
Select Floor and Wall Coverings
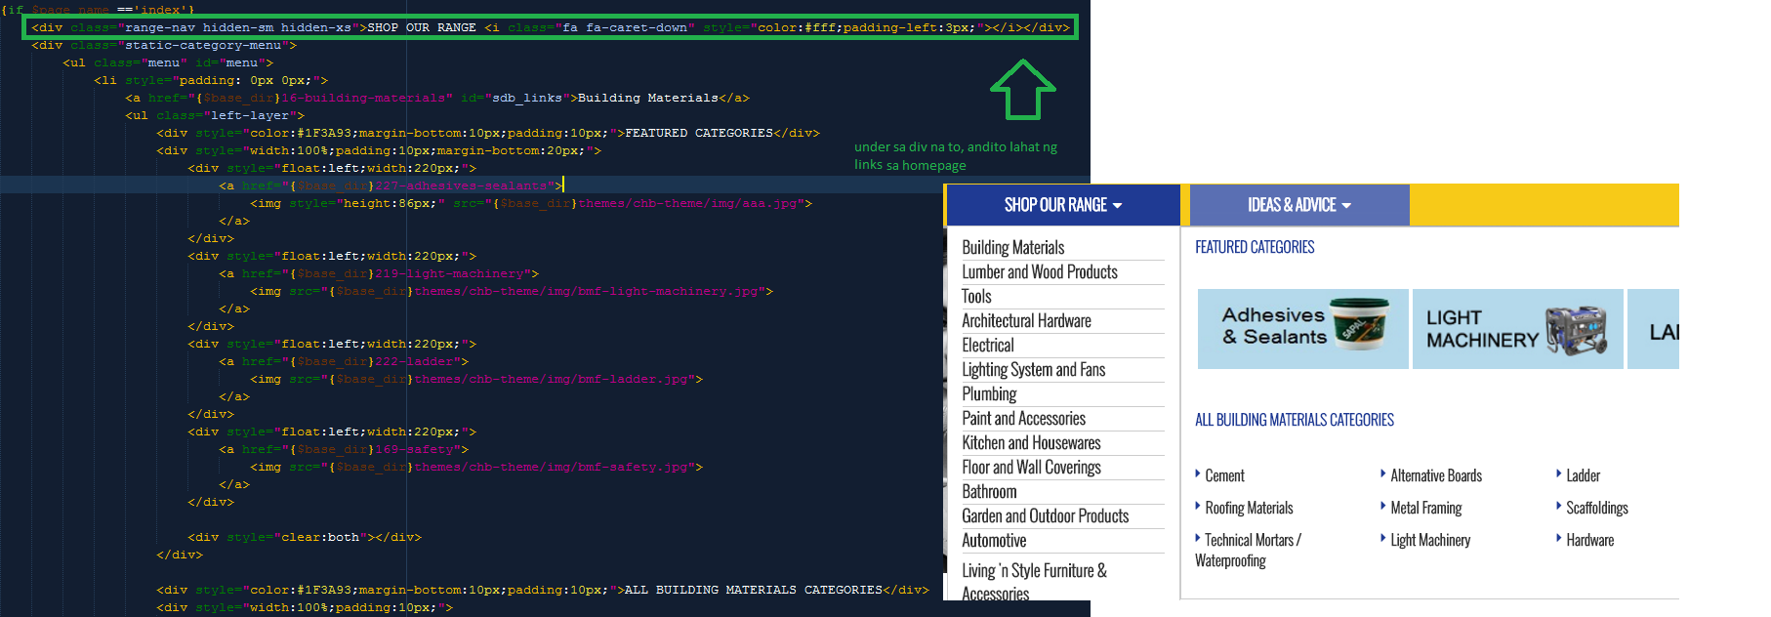[x=1031, y=468]
